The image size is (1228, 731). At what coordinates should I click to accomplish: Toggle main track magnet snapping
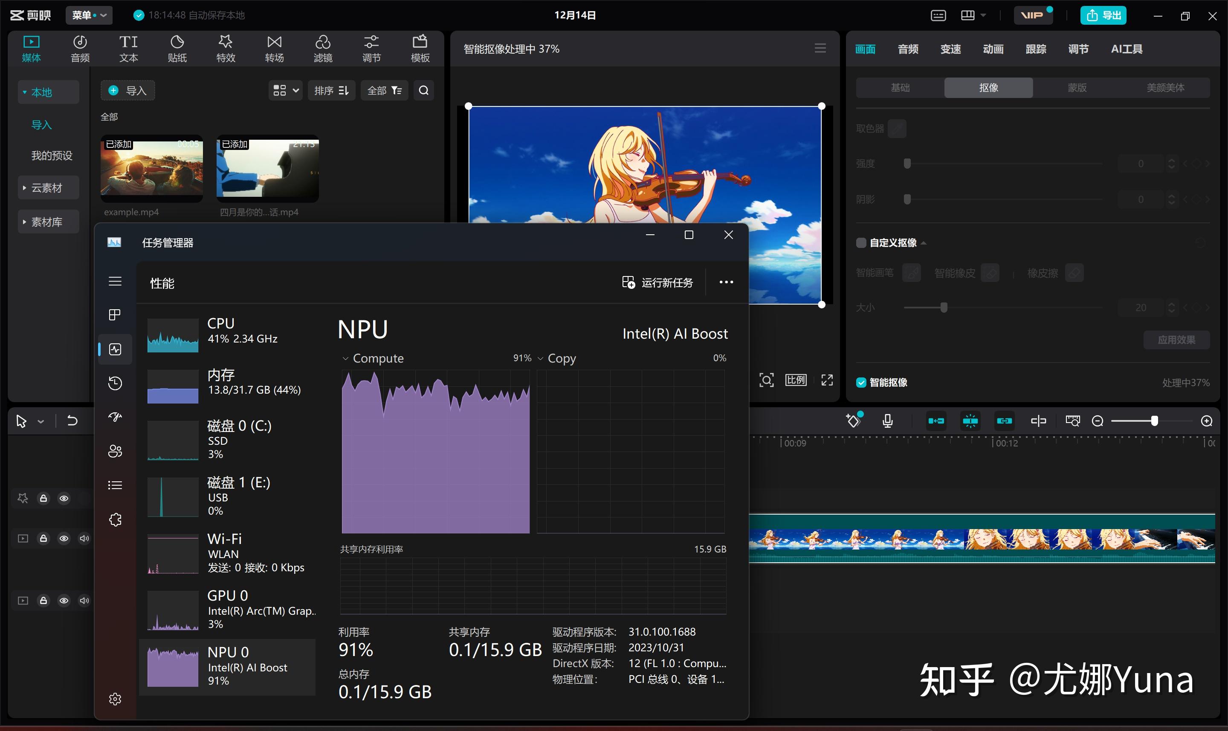tap(935, 421)
